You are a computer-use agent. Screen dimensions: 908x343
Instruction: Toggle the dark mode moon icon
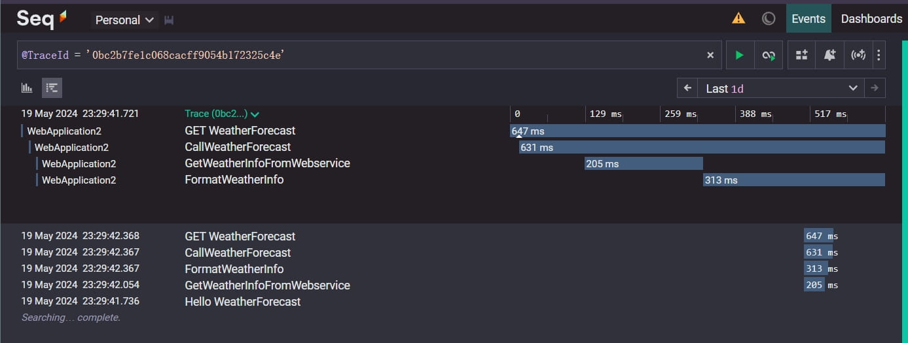[769, 18]
